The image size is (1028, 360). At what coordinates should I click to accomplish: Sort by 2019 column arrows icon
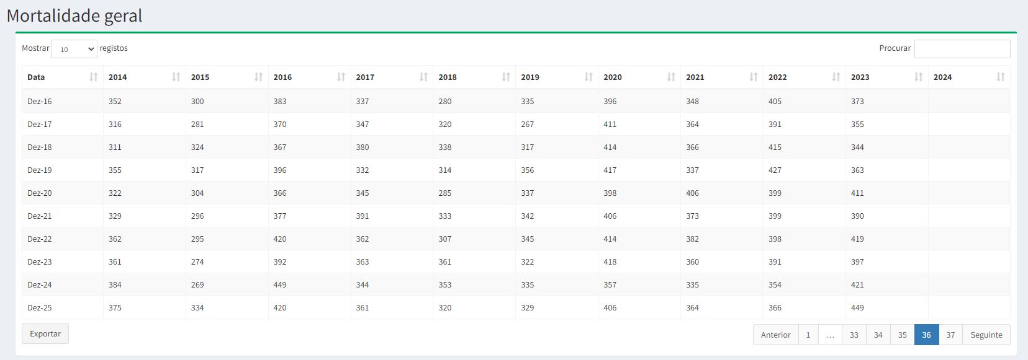coord(589,77)
